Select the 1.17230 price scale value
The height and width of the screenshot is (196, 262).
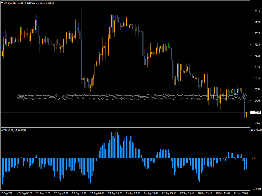click(256, 44)
